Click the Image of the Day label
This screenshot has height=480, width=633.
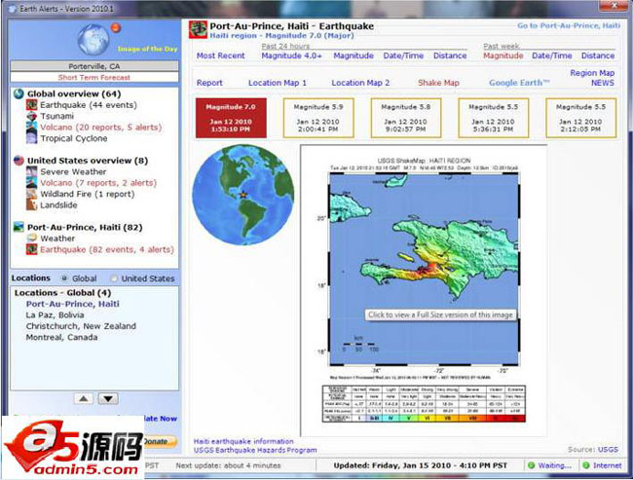coord(147,49)
